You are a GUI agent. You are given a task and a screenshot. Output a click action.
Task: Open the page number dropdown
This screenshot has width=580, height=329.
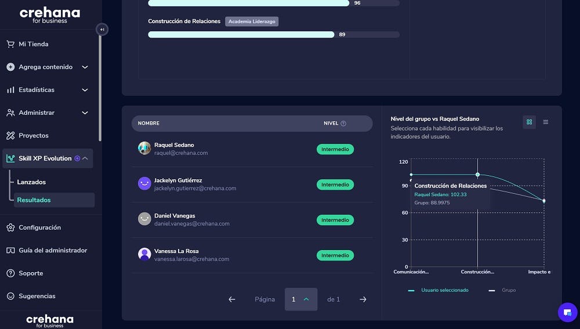(300, 299)
